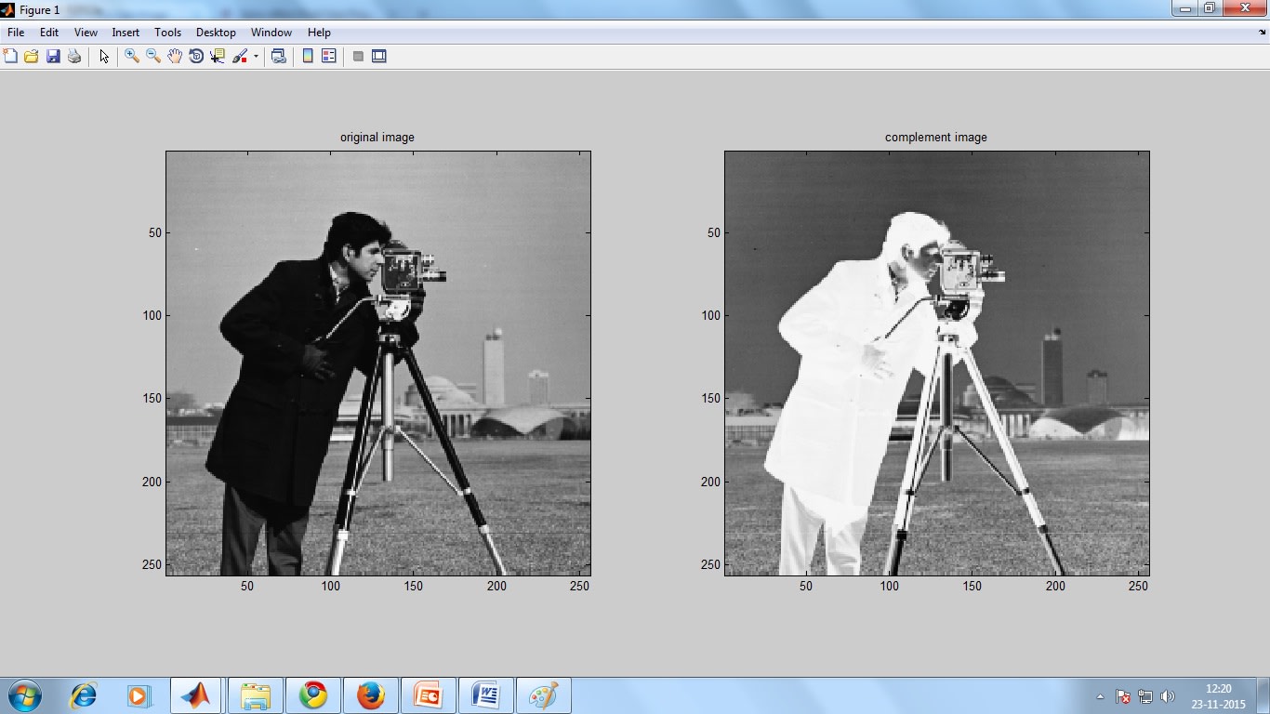This screenshot has height=714, width=1270.
Task: Click the Link Plot toolbar button
Action: click(x=278, y=57)
